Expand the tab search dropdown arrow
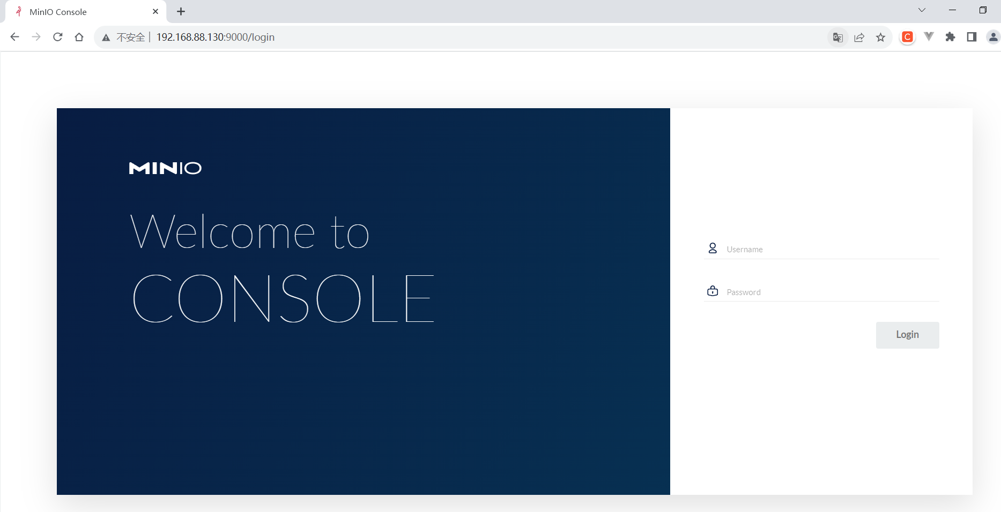The image size is (1001, 512). [922, 10]
